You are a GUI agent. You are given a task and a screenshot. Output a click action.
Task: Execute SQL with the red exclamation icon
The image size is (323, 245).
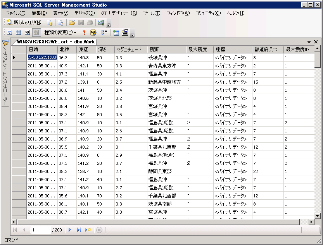pos(84,33)
